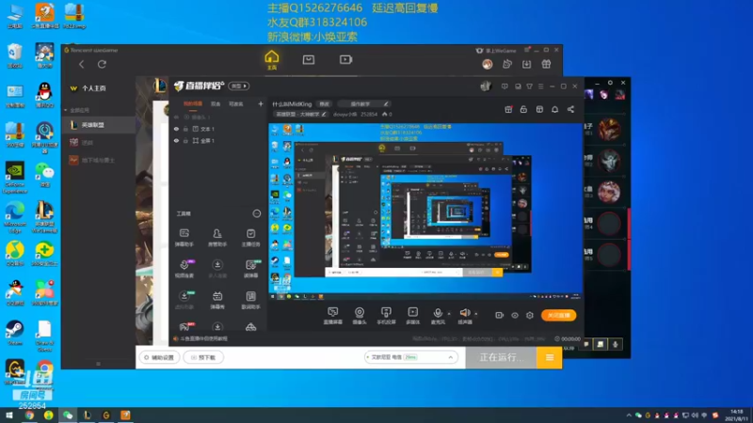Image resolution: width=753 pixels, height=423 pixels.
Task: Open 主播任务 tool
Action: pyautogui.click(x=250, y=238)
